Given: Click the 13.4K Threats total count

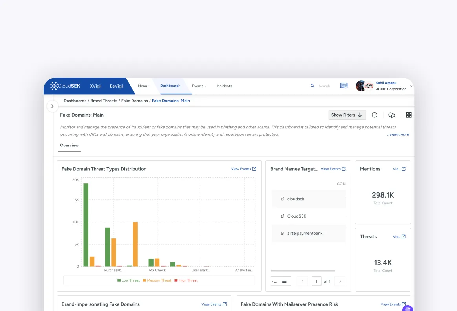Looking at the screenshot, I should pyautogui.click(x=383, y=263).
